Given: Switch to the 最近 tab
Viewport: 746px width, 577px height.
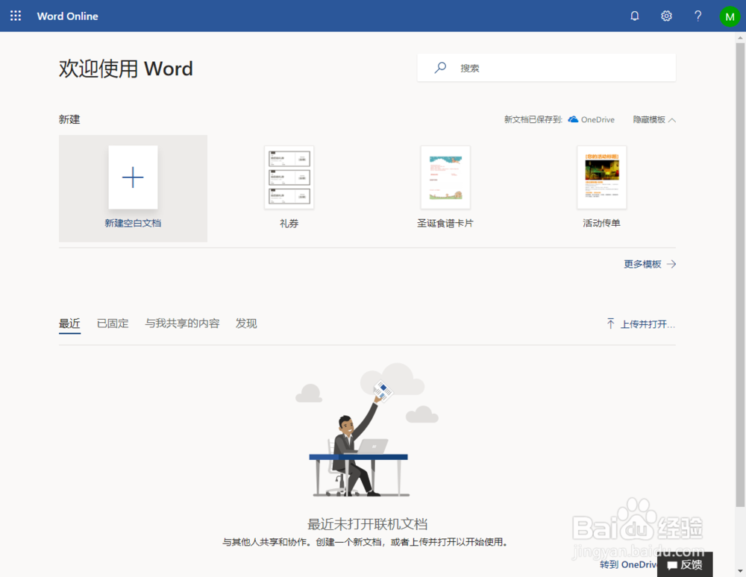Looking at the screenshot, I should coord(69,324).
